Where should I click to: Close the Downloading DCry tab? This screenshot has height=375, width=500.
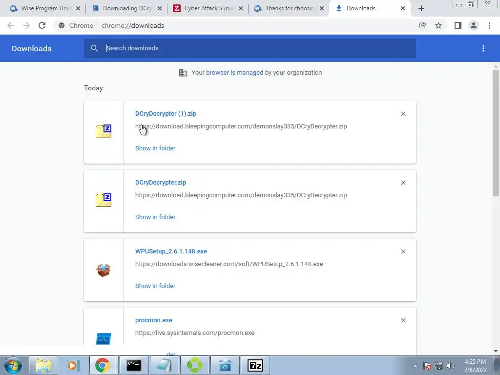click(x=160, y=8)
